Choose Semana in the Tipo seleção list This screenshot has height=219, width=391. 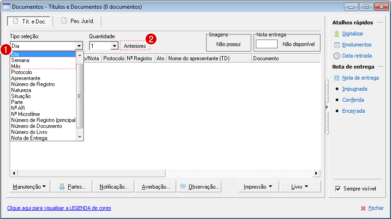point(20,60)
